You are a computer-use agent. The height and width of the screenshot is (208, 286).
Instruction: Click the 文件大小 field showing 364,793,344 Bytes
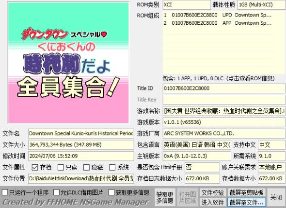(81, 145)
